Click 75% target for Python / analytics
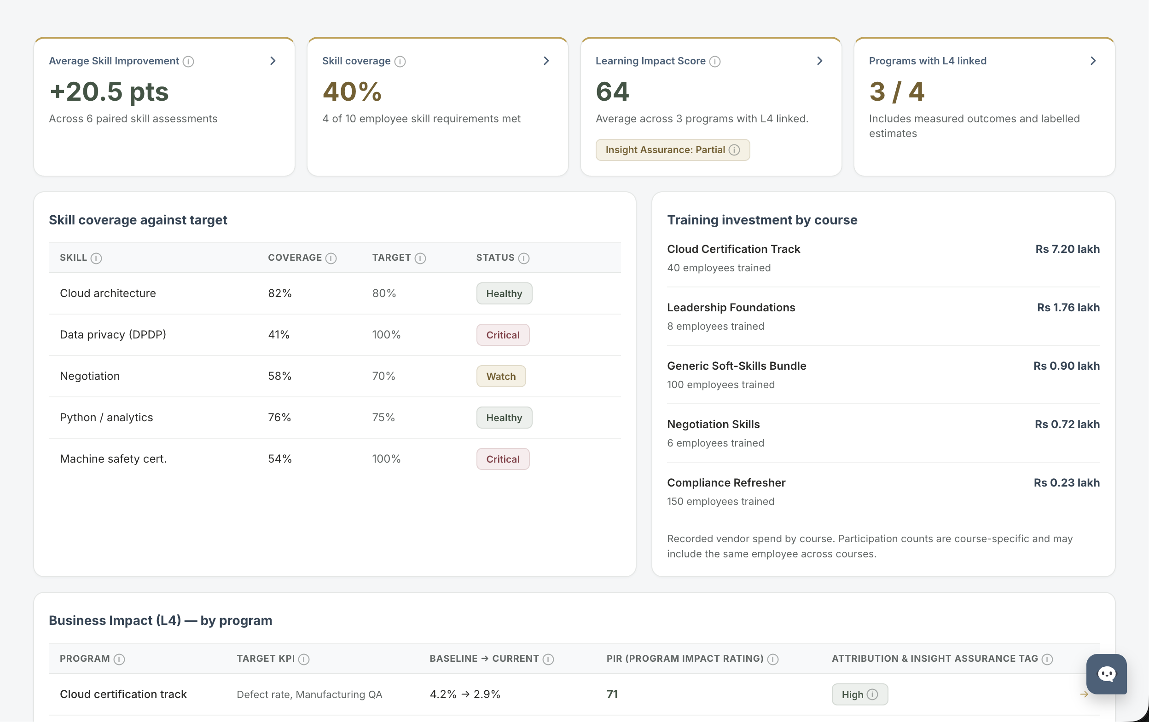Viewport: 1149px width, 722px height. (383, 418)
